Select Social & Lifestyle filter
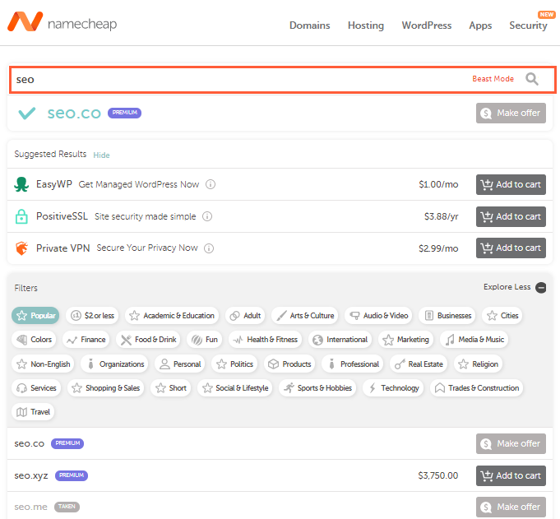This screenshot has height=519, width=560. click(x=235, y=388)
